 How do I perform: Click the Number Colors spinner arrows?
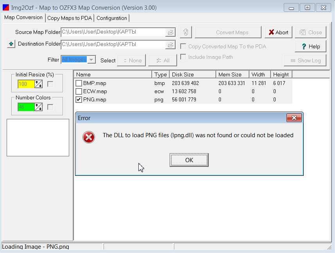38,107
